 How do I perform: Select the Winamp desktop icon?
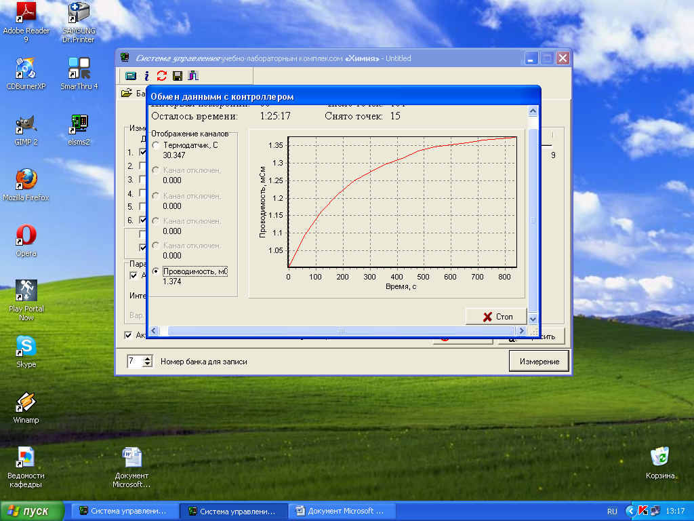(26, 408)
